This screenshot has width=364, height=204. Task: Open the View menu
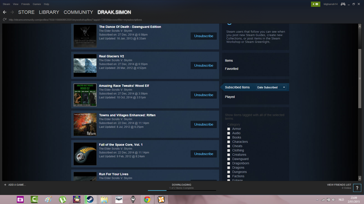(x=16, y=4)
